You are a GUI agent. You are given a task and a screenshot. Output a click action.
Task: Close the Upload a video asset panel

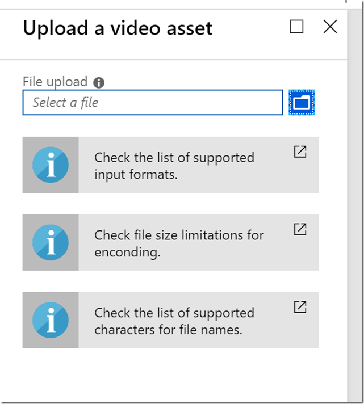click(x=330, y=27)
